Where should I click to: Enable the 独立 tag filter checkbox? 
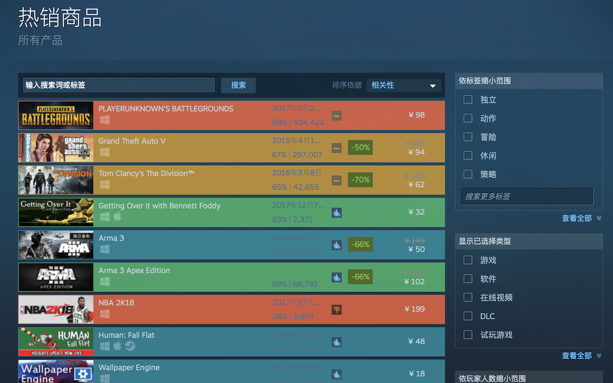click(x=467, y=100)
